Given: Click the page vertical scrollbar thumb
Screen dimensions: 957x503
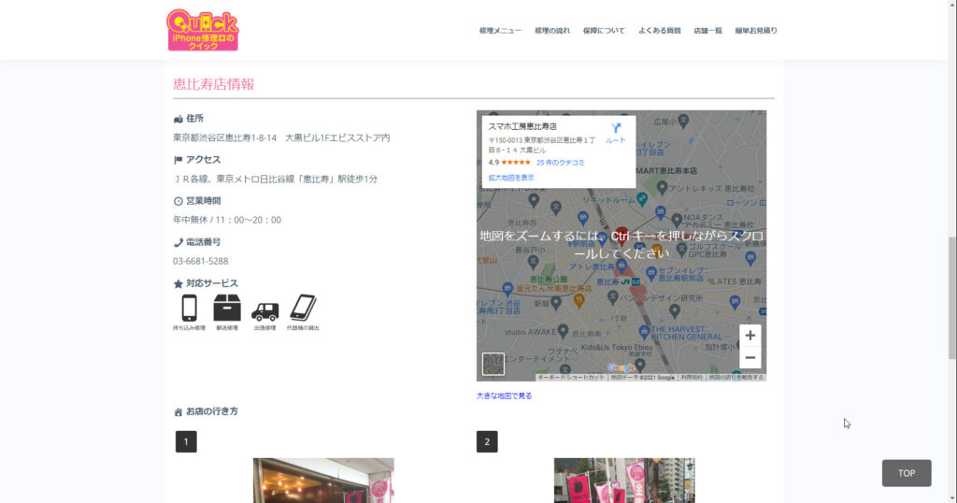Looking at the screenshot, I should [x=951, y=298].
